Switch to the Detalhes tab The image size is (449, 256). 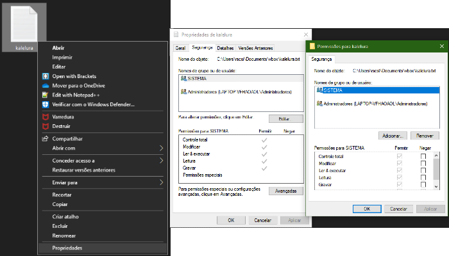pos(224,48)
